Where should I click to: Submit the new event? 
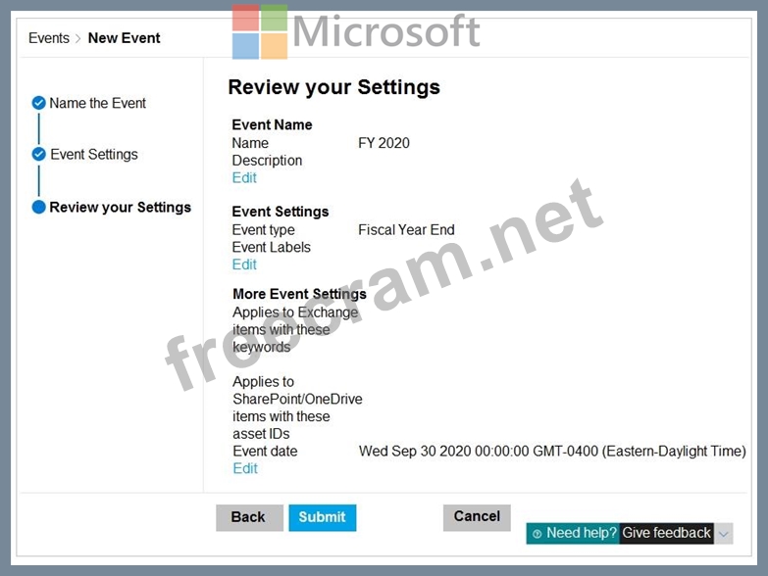tap(322, 517)
